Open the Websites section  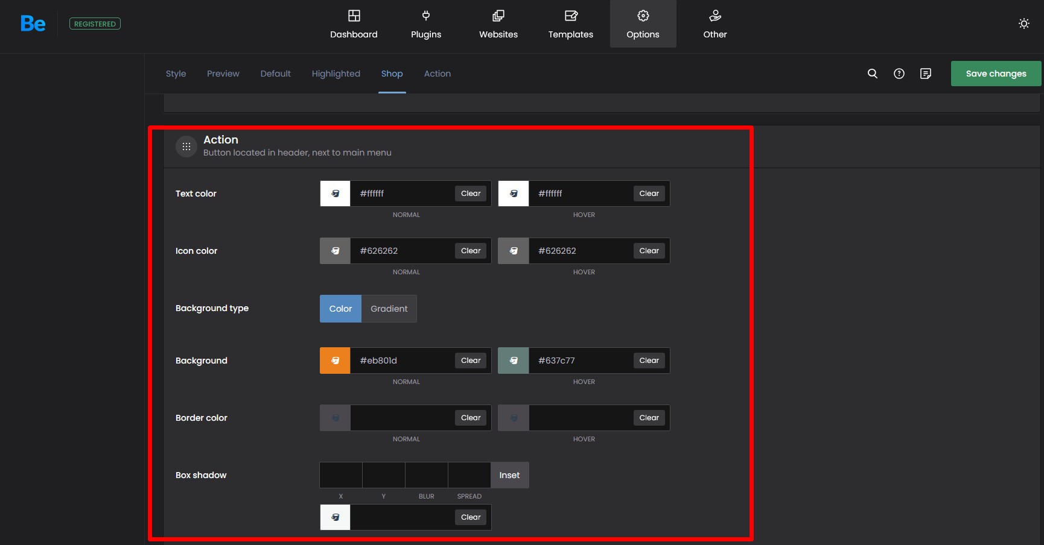click(498, 24)
